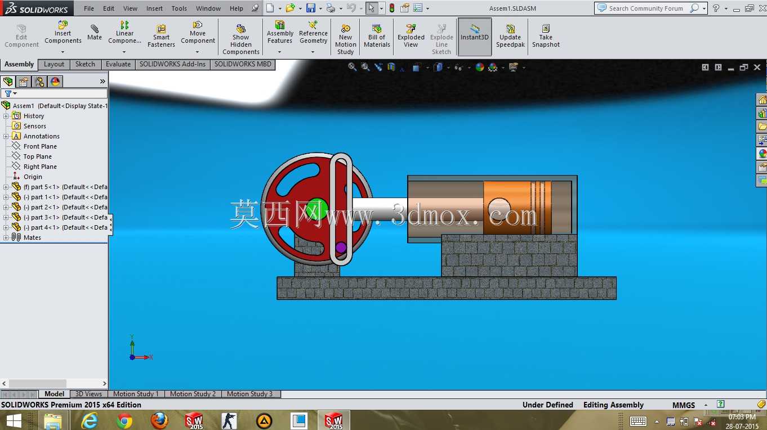Open Motion Study 1 tab
767x430 pixels.
coord(136,394)
